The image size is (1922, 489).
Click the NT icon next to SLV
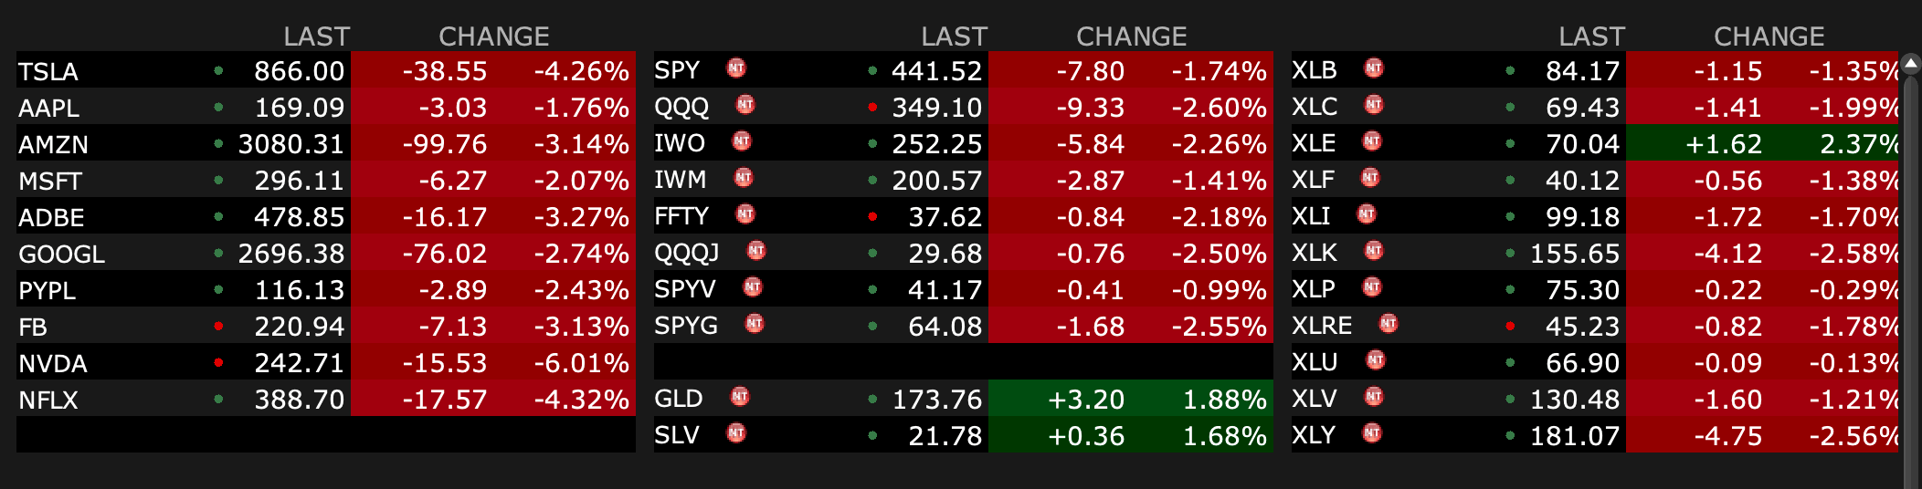(736, 433)
